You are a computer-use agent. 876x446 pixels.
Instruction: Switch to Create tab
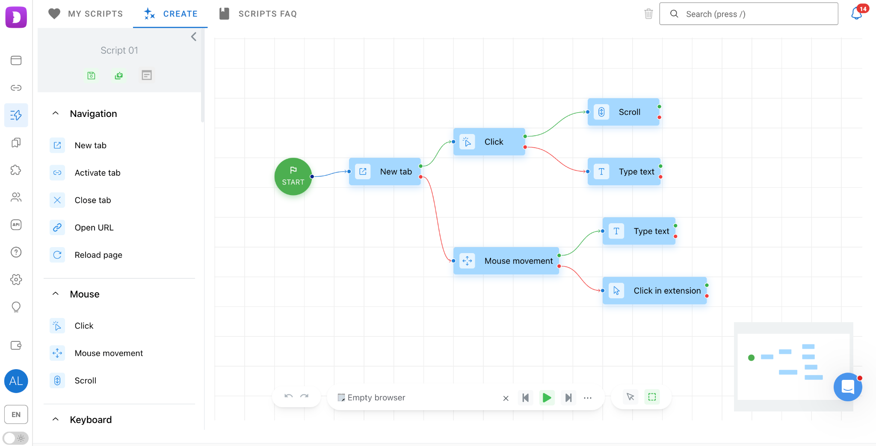click(170, 14)
